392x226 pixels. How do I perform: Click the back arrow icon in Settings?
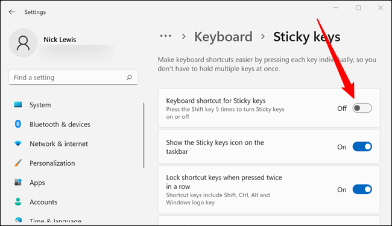click(11, 11)
